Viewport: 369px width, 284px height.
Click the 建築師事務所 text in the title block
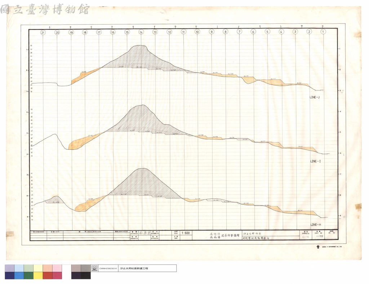tap(230, 235)
